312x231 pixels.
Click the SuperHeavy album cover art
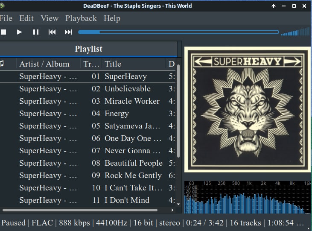click(x=247, y=110)
